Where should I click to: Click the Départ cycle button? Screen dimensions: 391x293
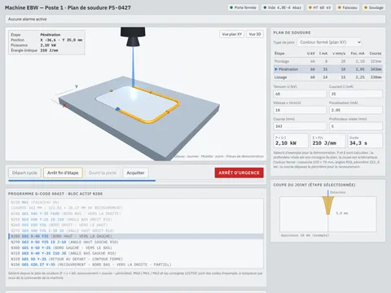24,173
